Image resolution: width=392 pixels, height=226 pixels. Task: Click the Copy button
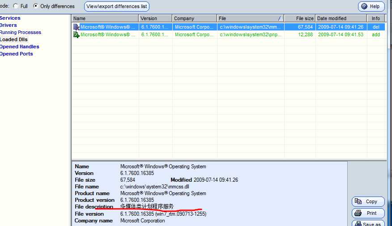368,201
